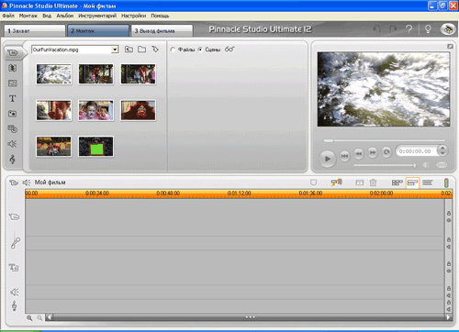The image size is (459, 332).
Task: Lock the video track padlock
Action: [449, 213]
